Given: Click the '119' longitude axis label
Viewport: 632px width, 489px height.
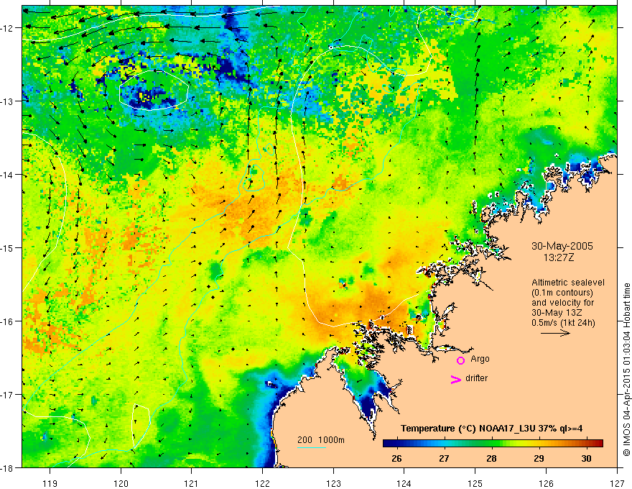Looking at the screenshot, I should click(x=50, y=483).
